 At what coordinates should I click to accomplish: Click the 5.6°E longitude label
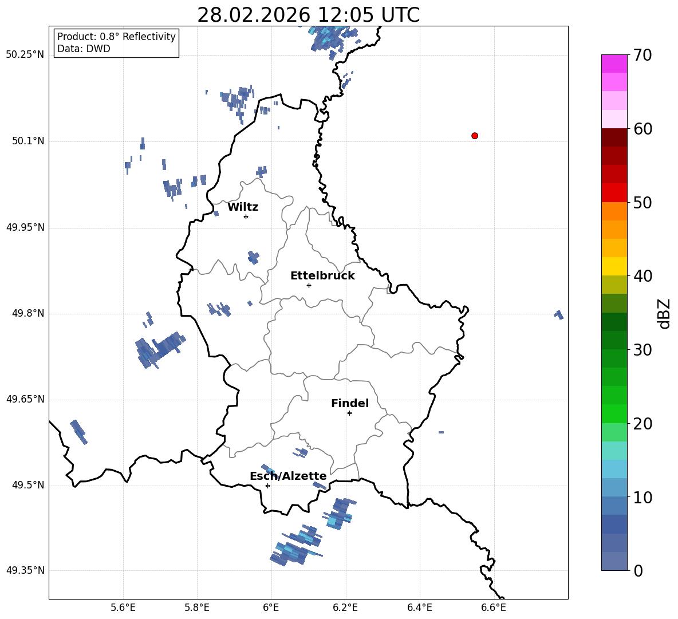point(123,608)
